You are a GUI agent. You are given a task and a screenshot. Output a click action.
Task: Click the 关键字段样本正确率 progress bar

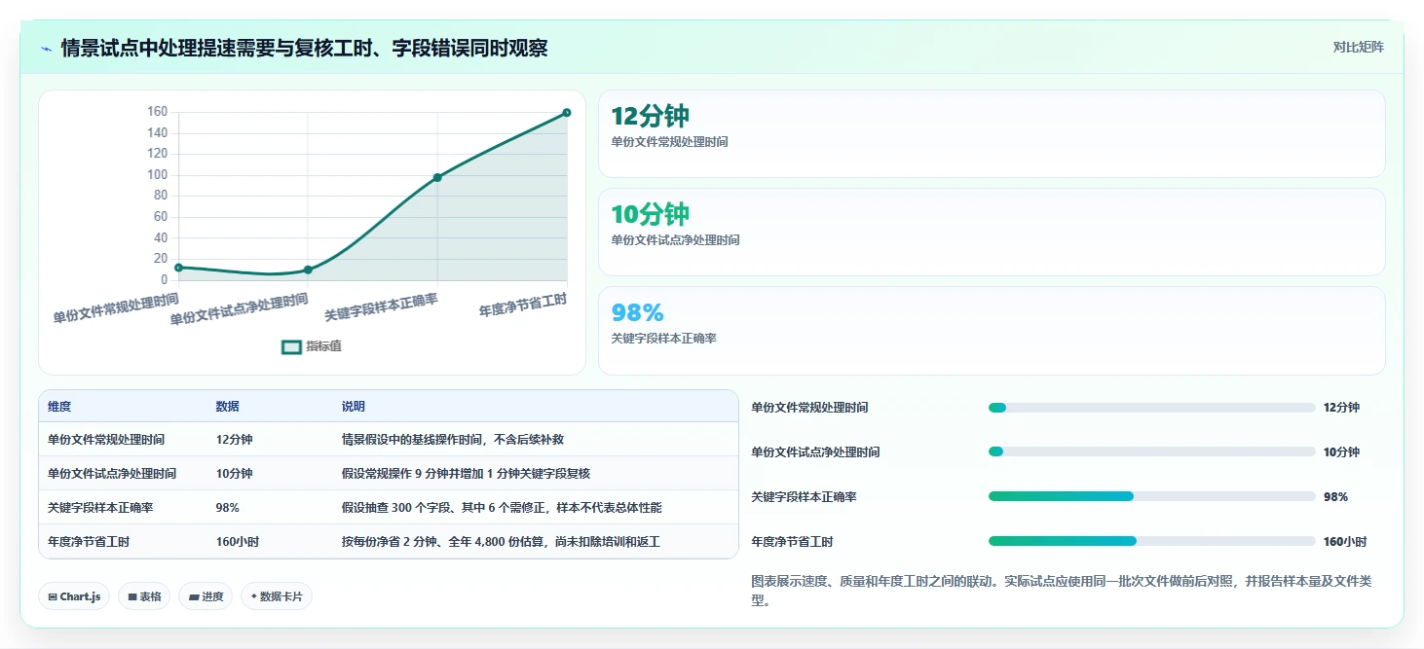coord(1151,496)
